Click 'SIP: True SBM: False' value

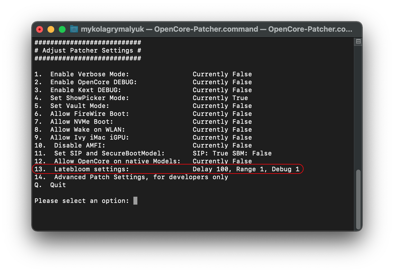click(x=232, y=153)
